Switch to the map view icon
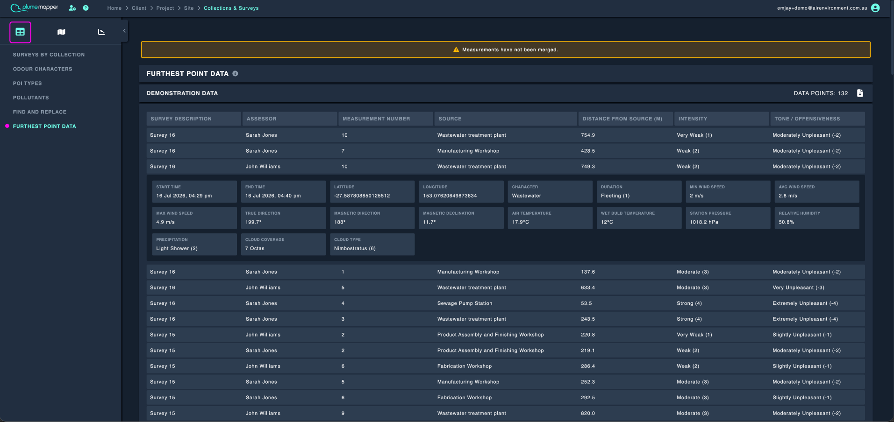 pos(61,32)
